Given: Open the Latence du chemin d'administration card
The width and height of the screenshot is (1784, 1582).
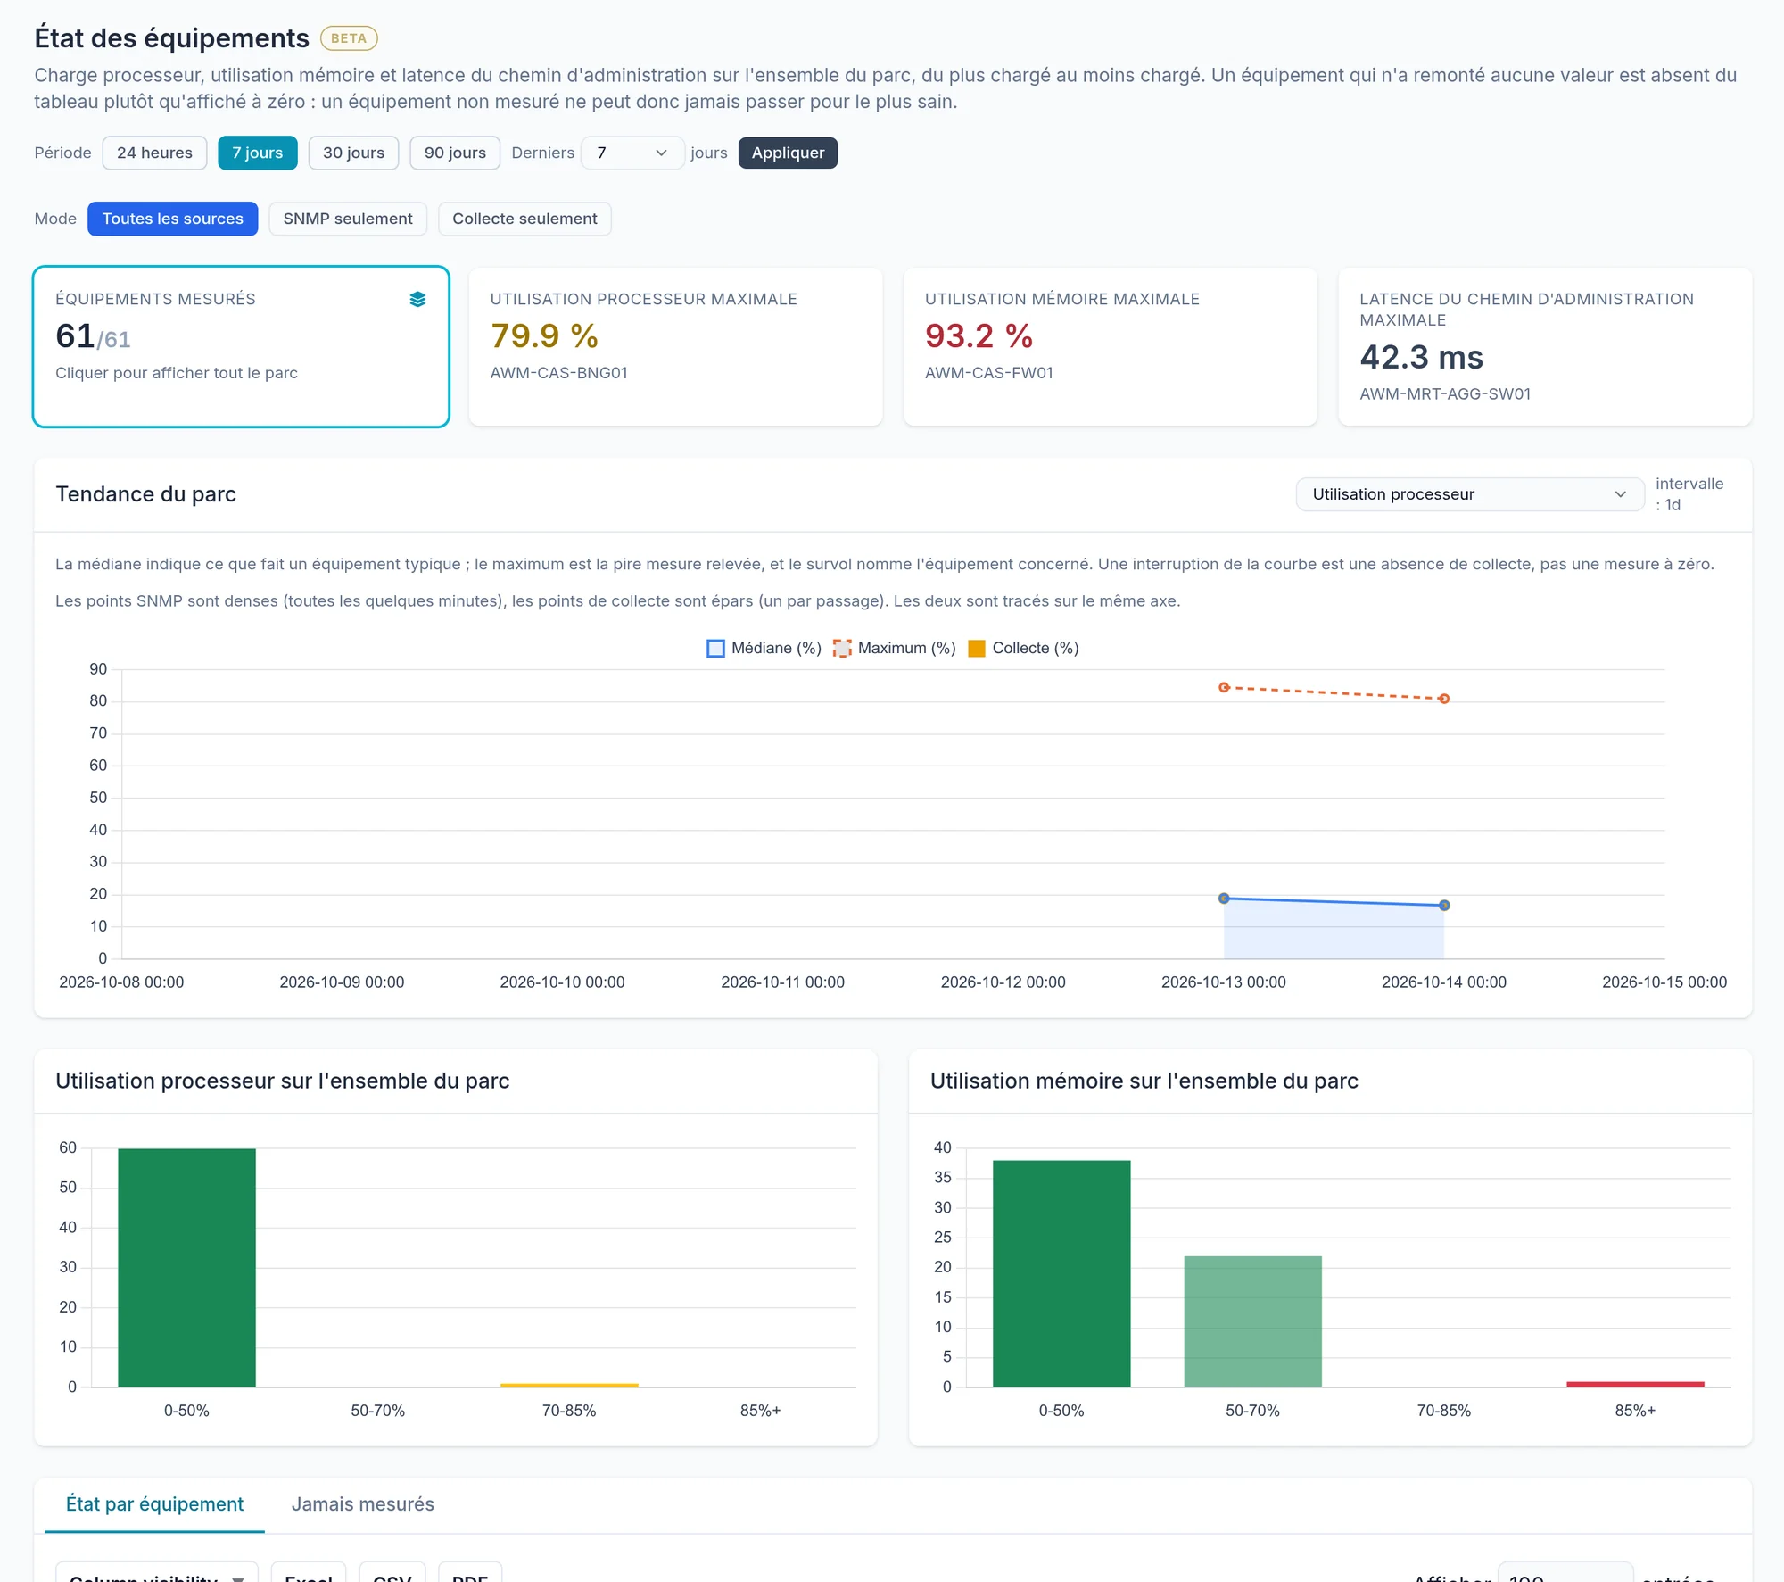Looking at the screenshot, I should (1545, 346).
